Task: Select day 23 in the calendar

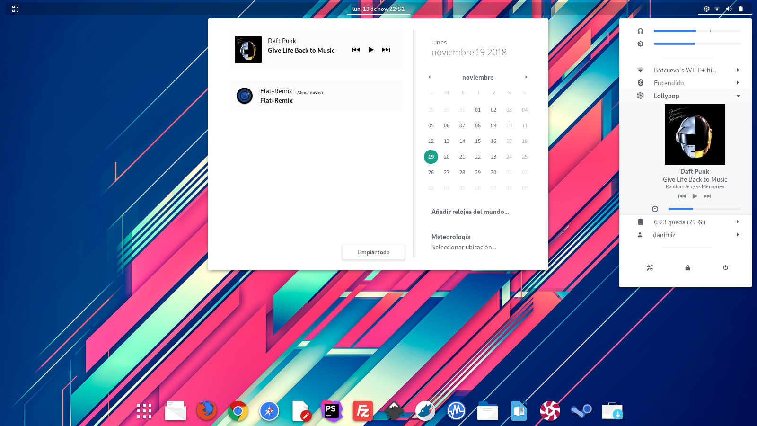Action: click(x=493, y=157)
